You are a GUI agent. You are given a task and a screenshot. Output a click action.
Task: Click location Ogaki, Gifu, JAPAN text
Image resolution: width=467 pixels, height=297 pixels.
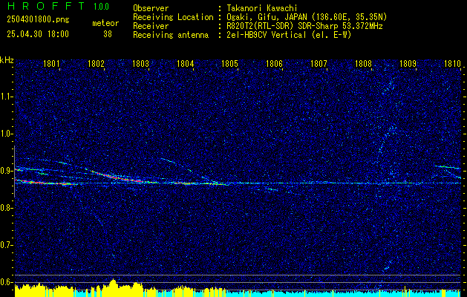click(x=307, y=17)
